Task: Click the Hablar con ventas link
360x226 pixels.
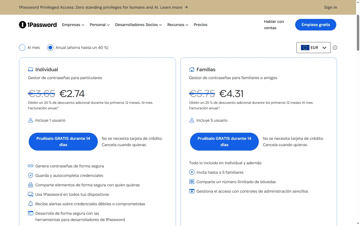Action: tap(274, 25)
